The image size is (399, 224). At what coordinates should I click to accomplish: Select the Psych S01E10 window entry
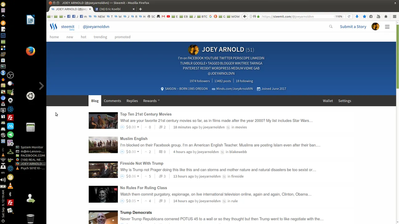[x=30, y=168]
